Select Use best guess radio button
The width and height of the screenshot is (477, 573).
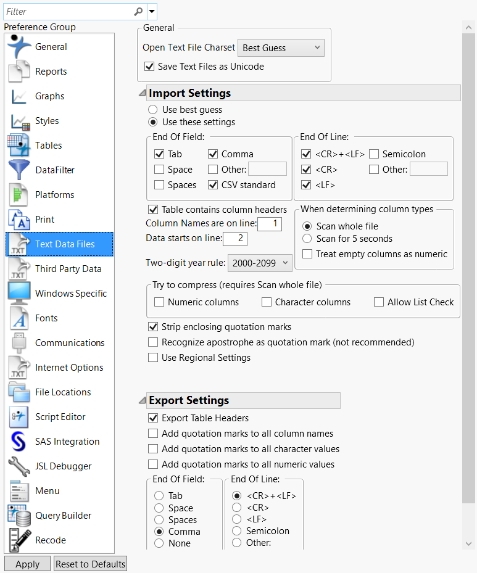click(154, 110)
